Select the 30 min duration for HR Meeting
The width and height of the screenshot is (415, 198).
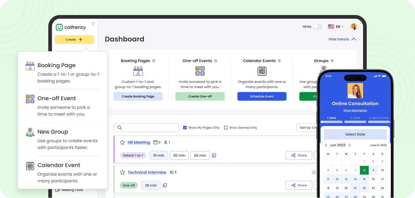(x=179, y=155)
